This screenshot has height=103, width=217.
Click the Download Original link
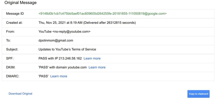coord(20,94)
